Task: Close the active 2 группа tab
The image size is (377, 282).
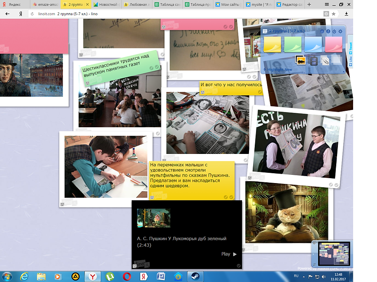Action: 88,5
